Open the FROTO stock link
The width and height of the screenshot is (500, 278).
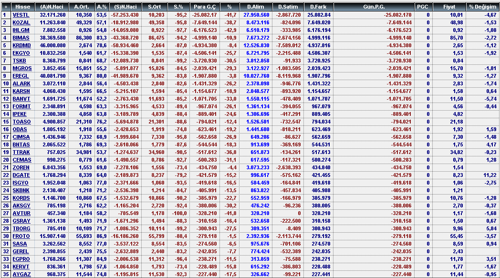click(21, 236)
